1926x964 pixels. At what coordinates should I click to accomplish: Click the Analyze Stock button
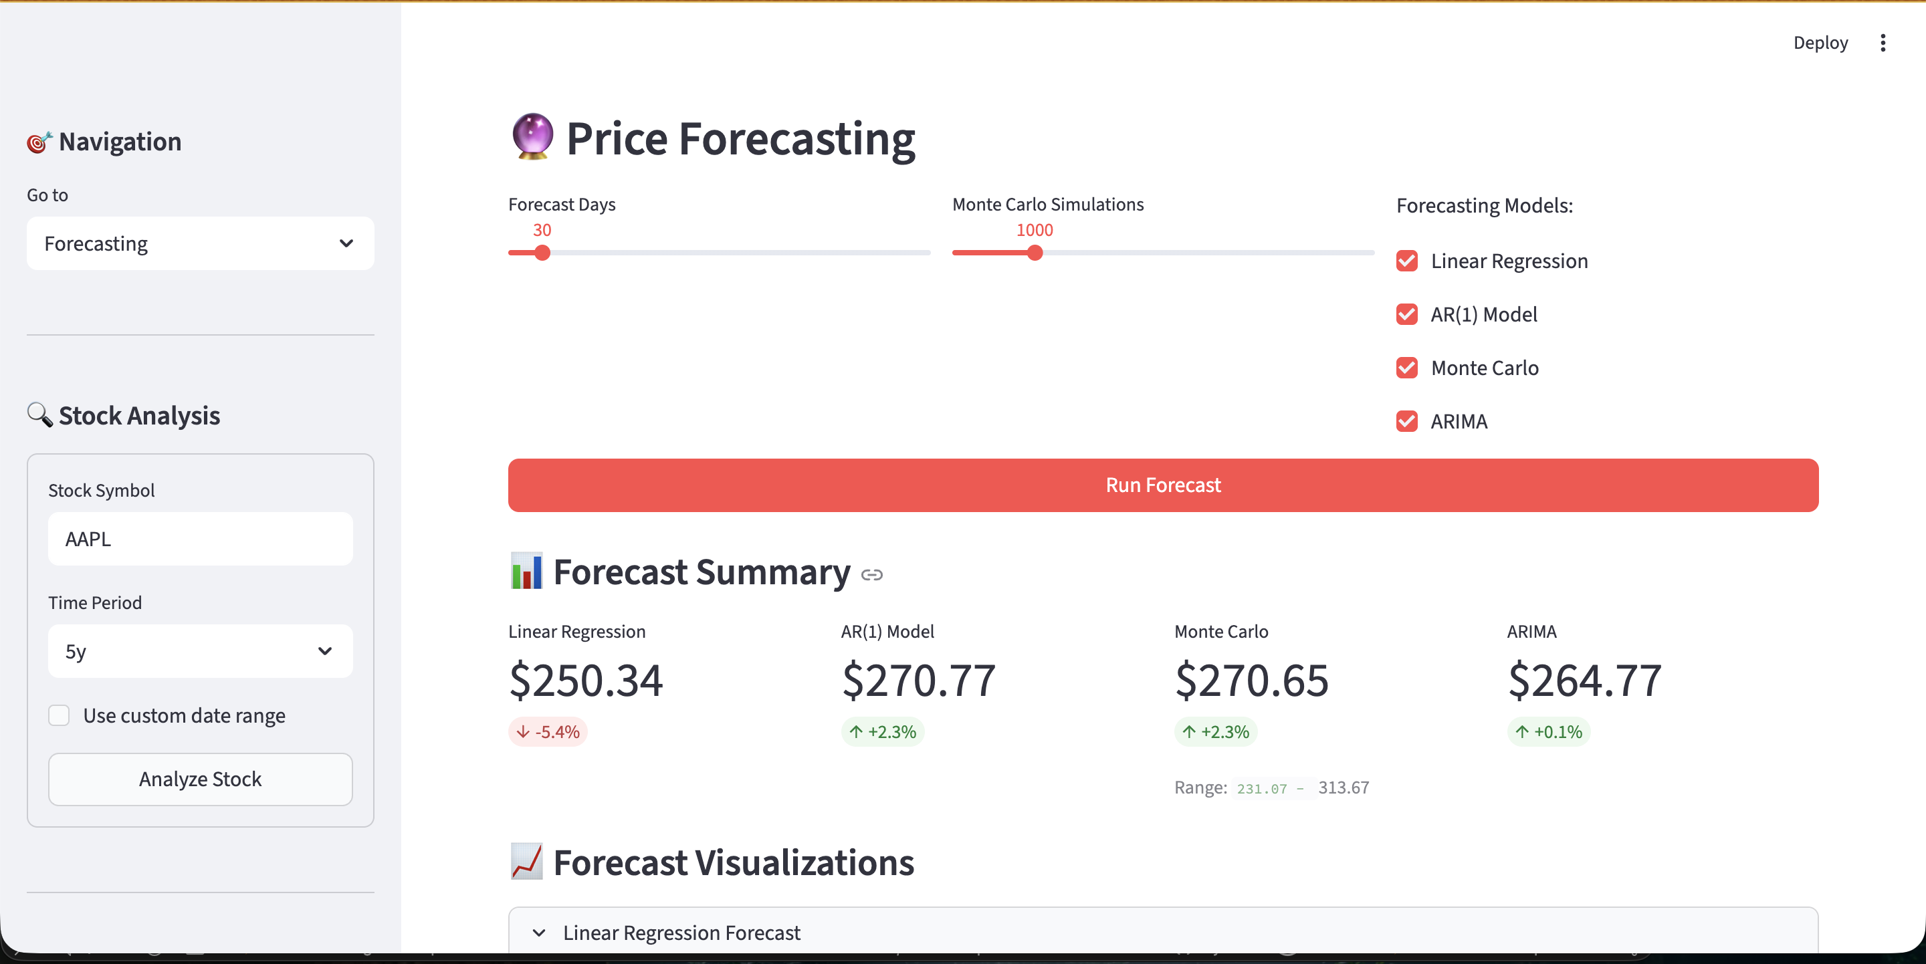[200, 779]
